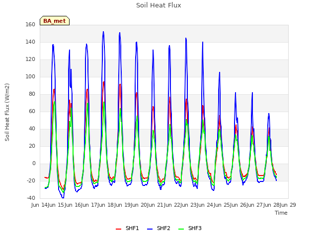Click the Jun 15 x-axis tick label
Image resolution: width=318 pixels, height=238 pixels.
[x=56, y=205]
